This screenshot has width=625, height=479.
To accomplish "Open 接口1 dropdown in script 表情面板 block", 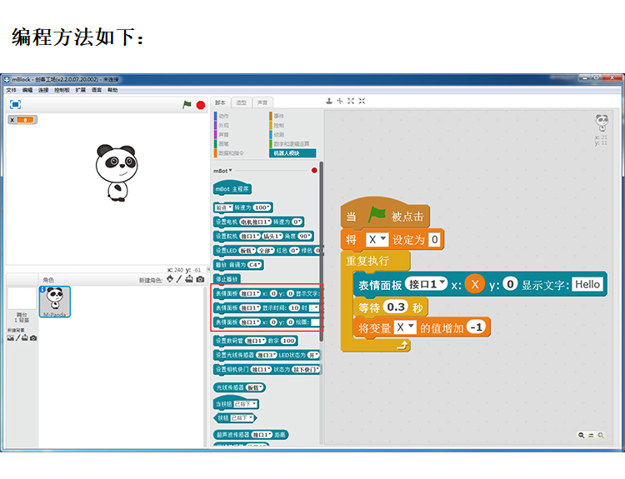I will point(426,284).
